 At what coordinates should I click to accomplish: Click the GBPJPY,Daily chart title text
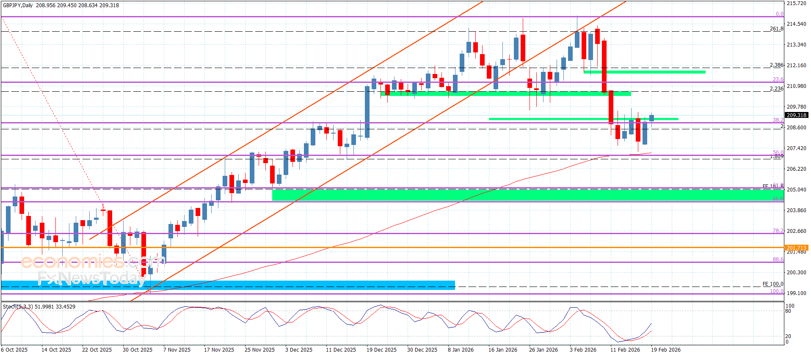click(x=18, y=5)
